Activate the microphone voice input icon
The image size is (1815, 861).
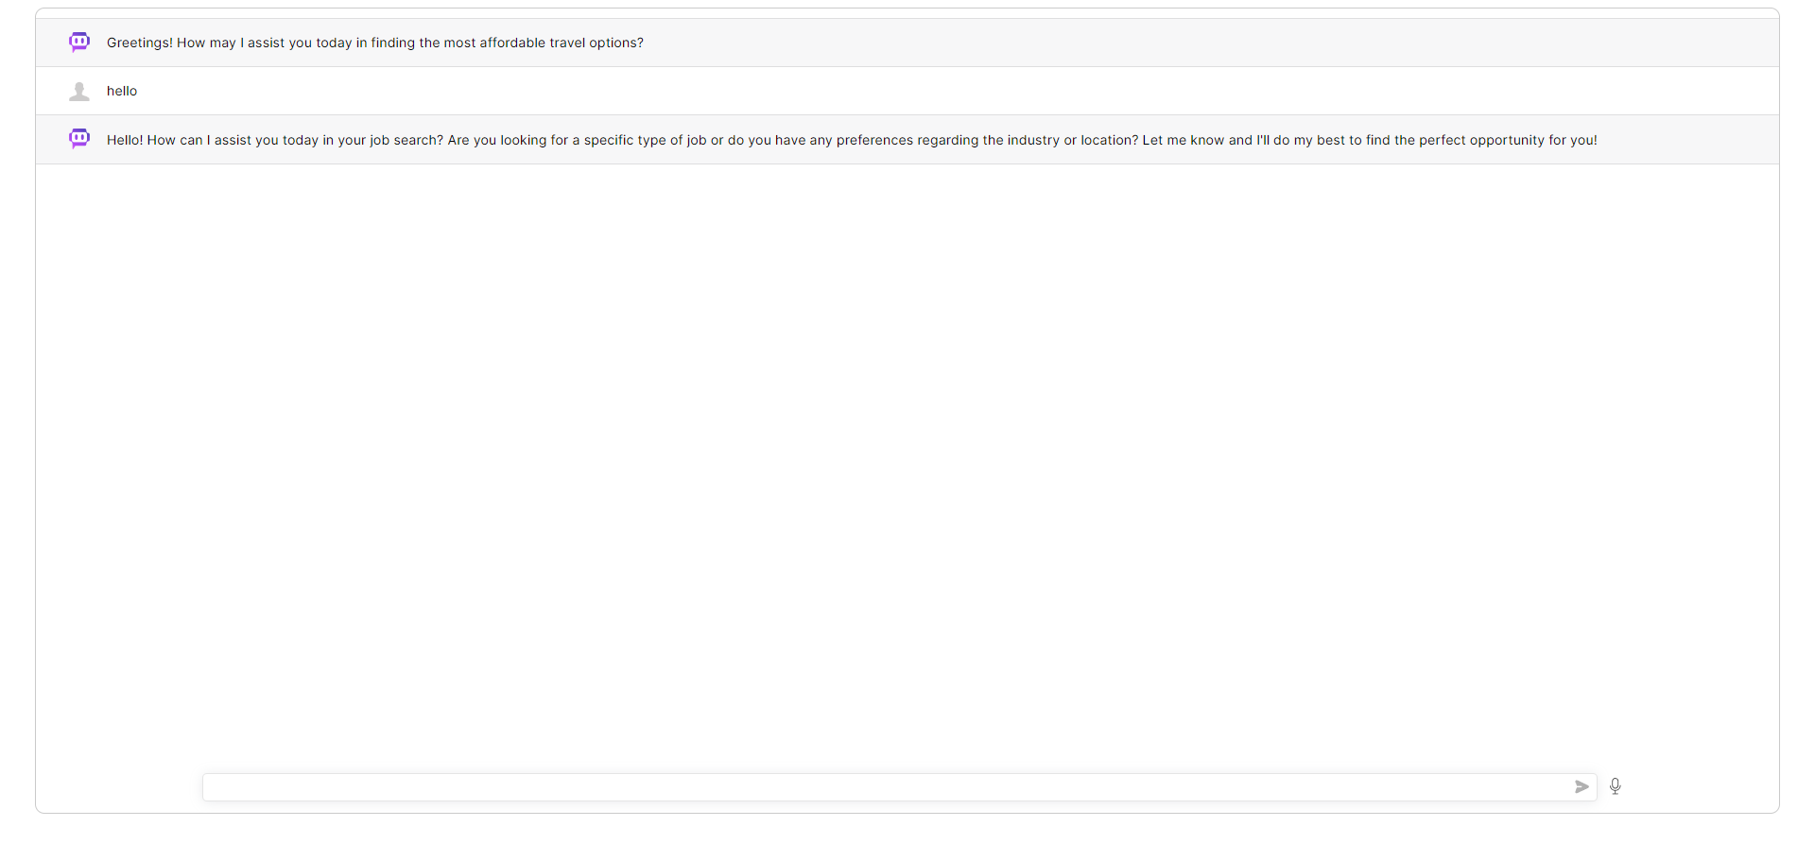(x=1616, y=786)
